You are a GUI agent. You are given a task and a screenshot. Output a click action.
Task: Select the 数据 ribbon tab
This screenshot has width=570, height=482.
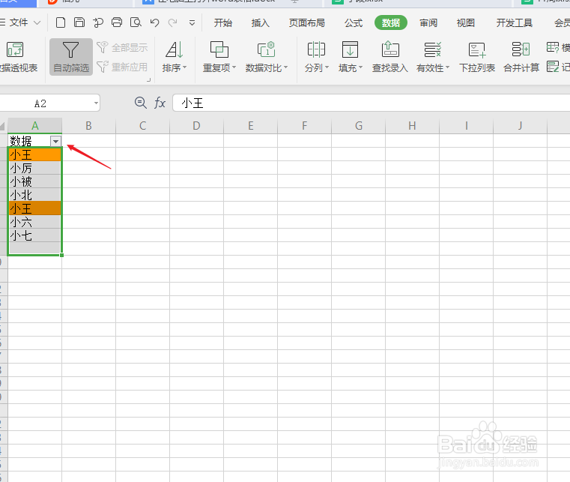coord(391,23)
